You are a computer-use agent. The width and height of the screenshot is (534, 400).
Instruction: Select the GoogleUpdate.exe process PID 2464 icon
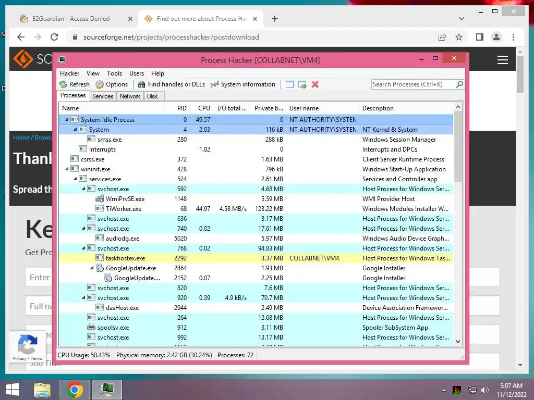coord(100,268)
